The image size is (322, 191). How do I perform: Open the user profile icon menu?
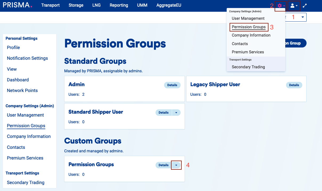pyautogui.click(x=294, y=6)
